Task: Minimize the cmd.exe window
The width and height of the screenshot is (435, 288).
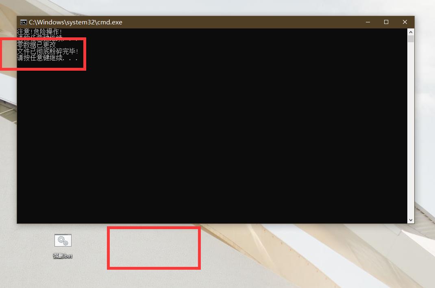Action: coord(368,22)
